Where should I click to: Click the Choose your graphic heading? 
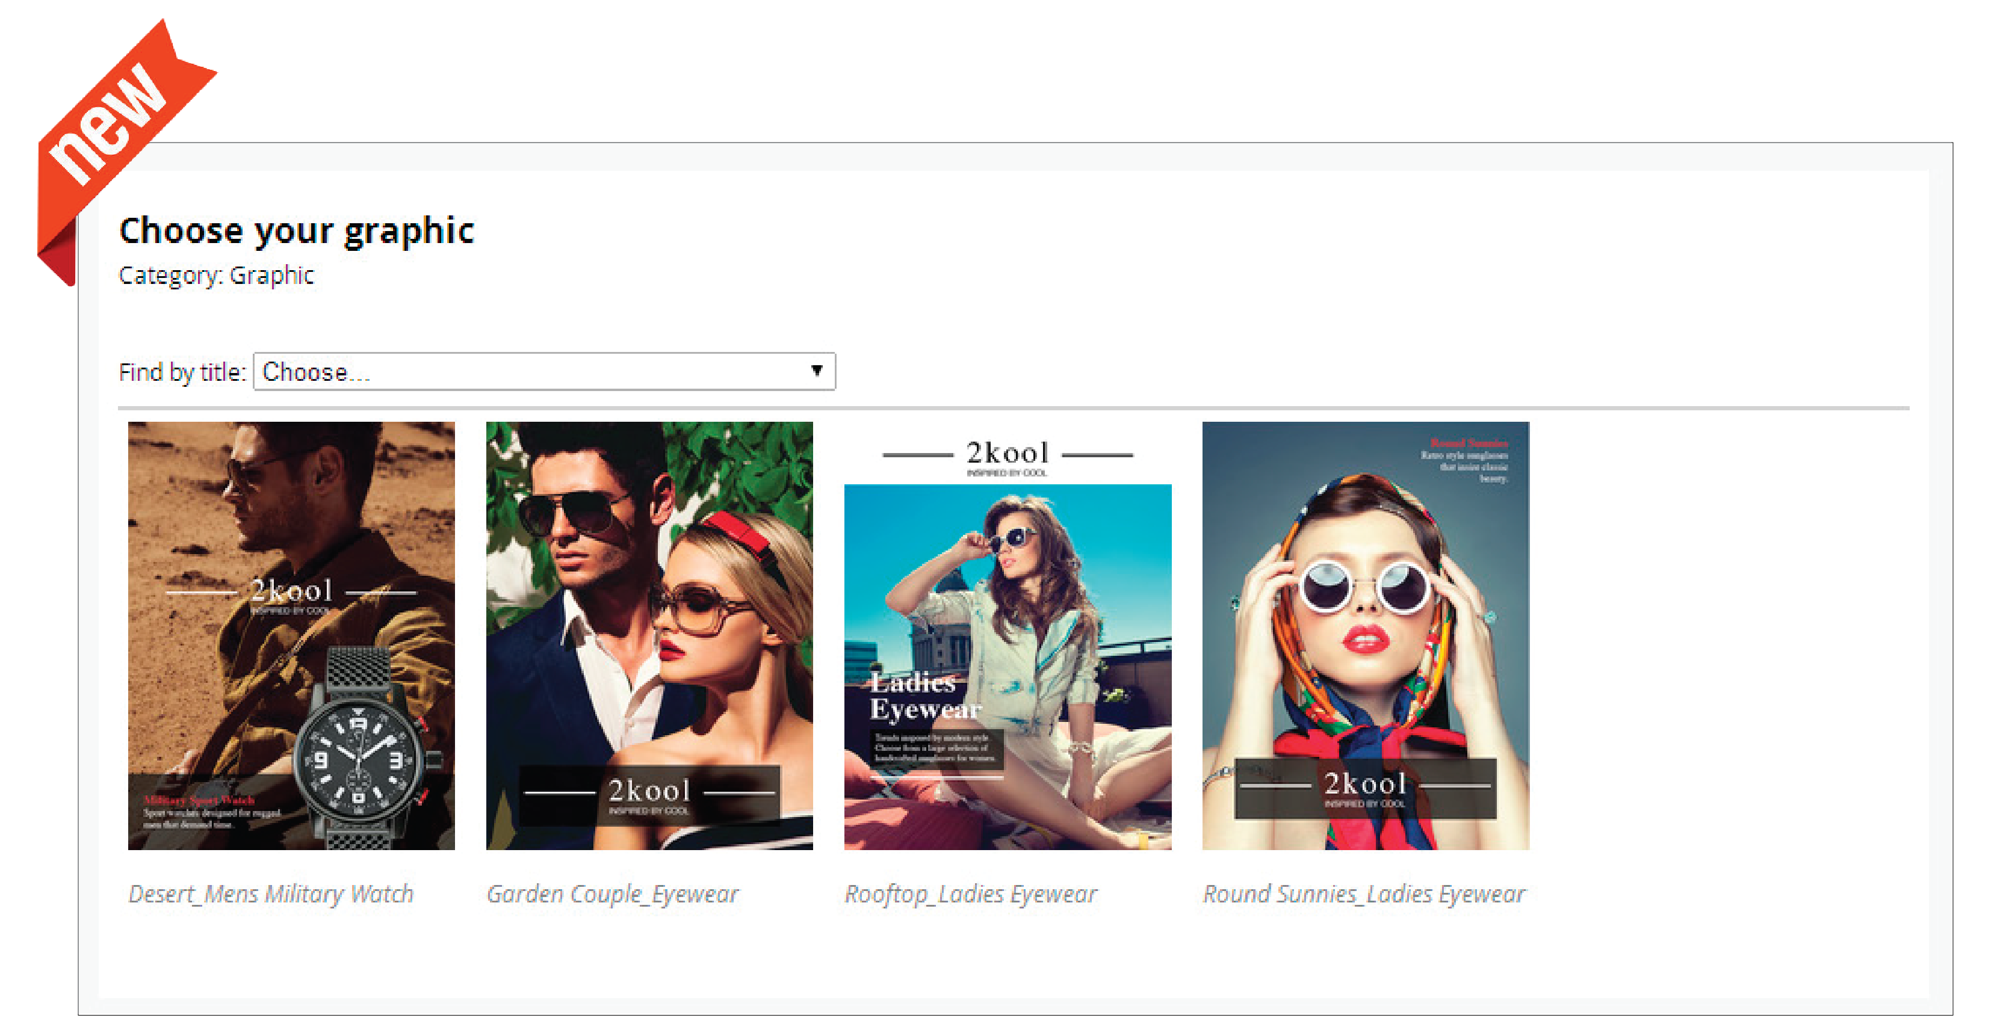(x=296, y=230)
